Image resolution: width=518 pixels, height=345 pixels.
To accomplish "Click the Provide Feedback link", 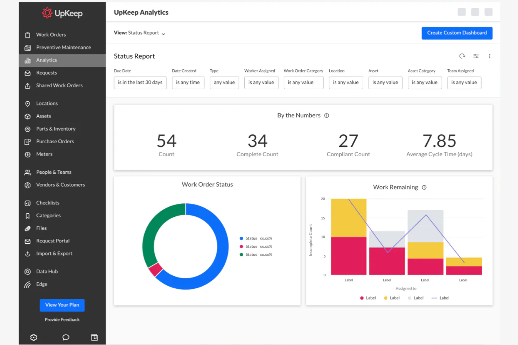I will [62, 320].
